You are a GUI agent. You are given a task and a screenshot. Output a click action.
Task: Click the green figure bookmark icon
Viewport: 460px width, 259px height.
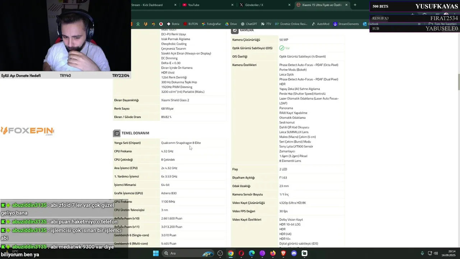138,24
